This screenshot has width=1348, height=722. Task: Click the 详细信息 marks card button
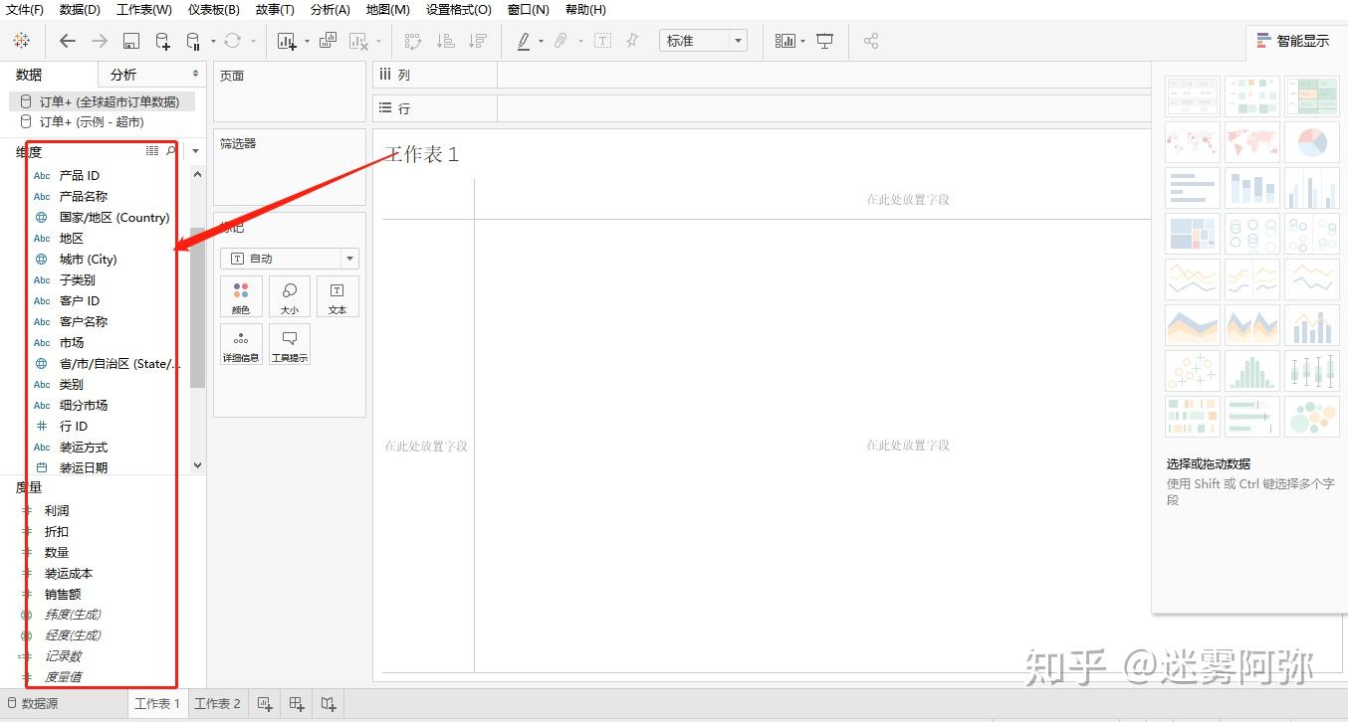point(241,344)
